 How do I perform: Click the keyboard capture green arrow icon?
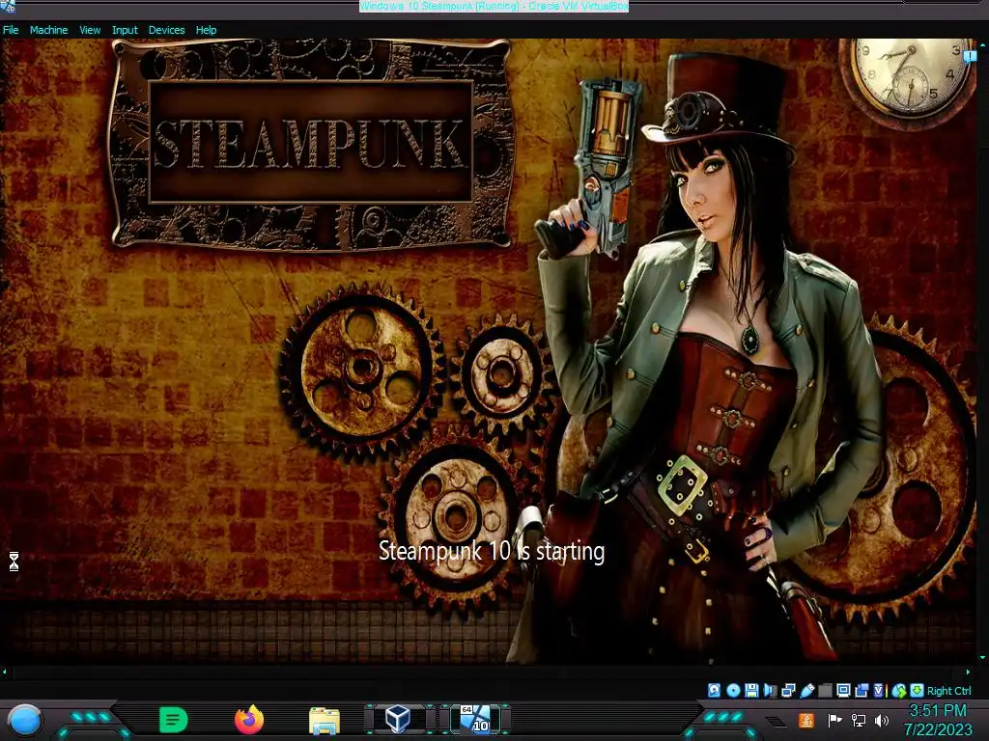[918, 691]
